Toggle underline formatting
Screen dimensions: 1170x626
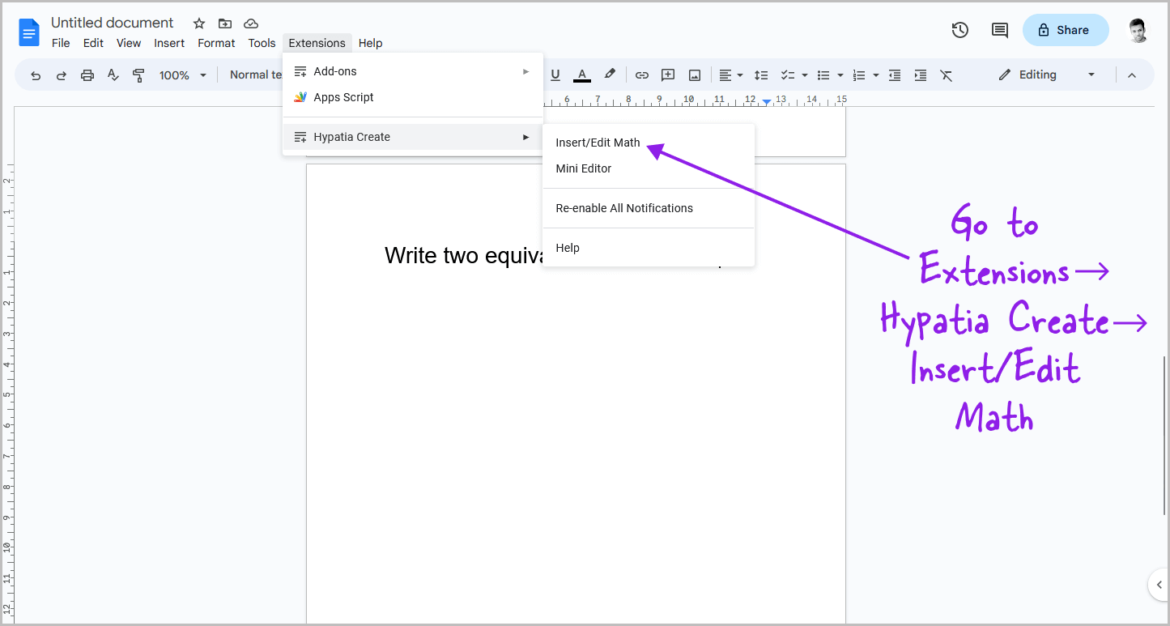(x=555, y=75)
